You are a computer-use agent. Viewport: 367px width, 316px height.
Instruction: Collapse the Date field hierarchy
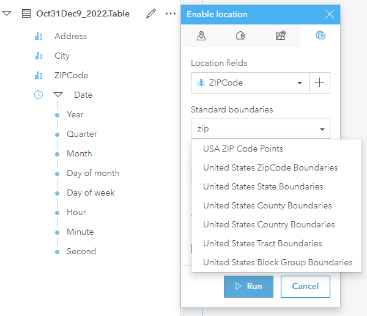[58, 95]
